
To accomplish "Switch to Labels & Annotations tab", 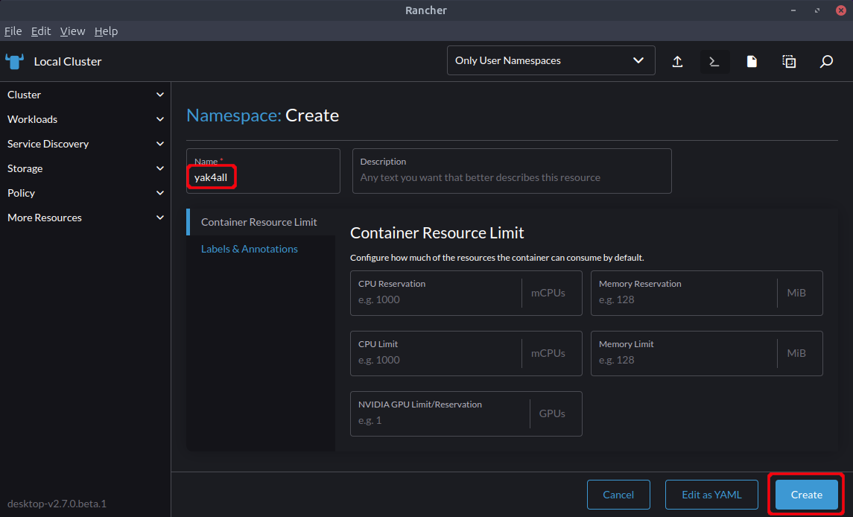I will click(249, 249).
